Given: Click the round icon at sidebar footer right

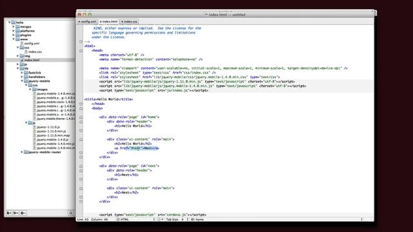Looking at the screenshot, I should tap(70, 213).
